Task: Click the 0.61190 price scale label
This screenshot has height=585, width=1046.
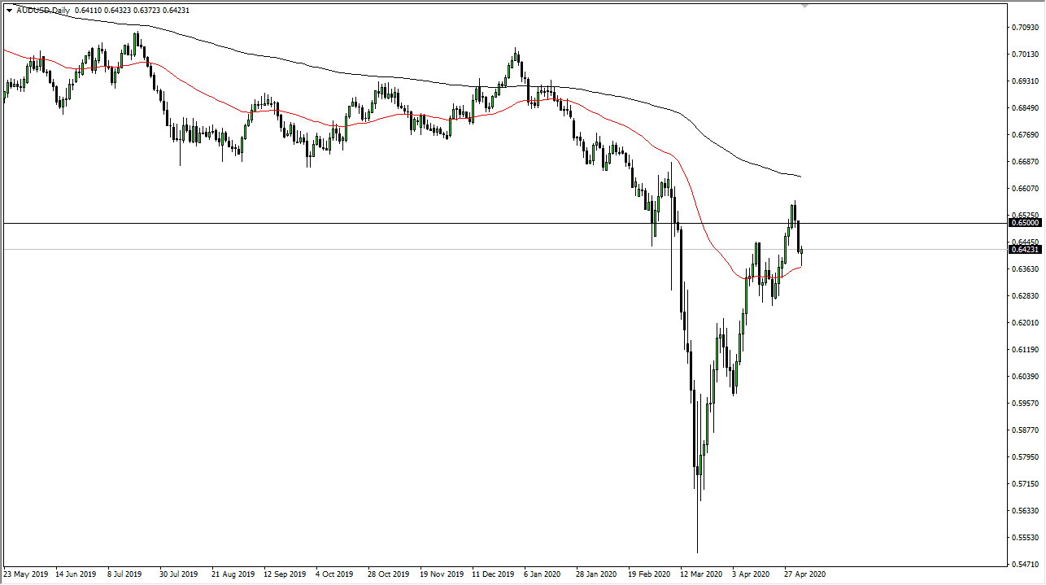Action: [1025, 350]
